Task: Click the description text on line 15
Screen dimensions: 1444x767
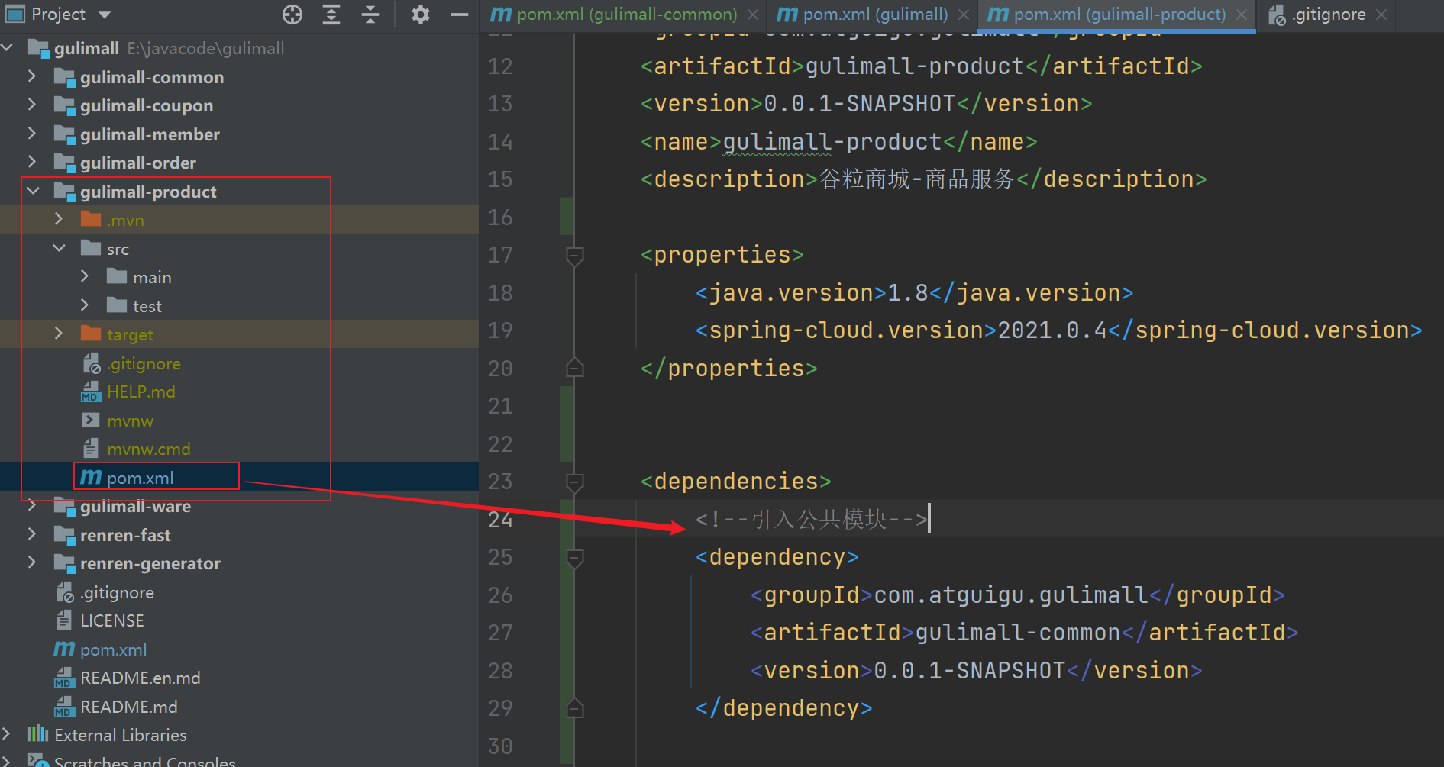Action: (917, 179)
